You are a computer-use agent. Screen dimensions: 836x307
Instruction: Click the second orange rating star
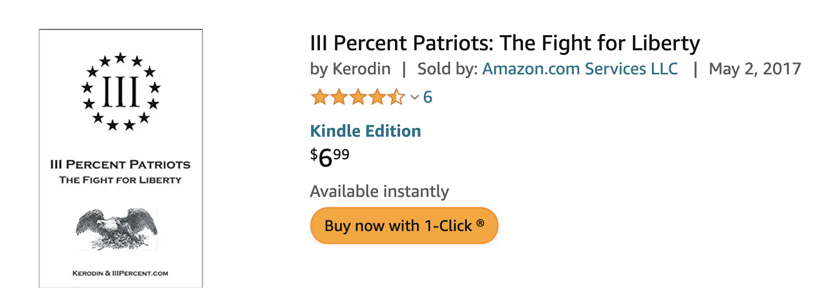[339, 97]
